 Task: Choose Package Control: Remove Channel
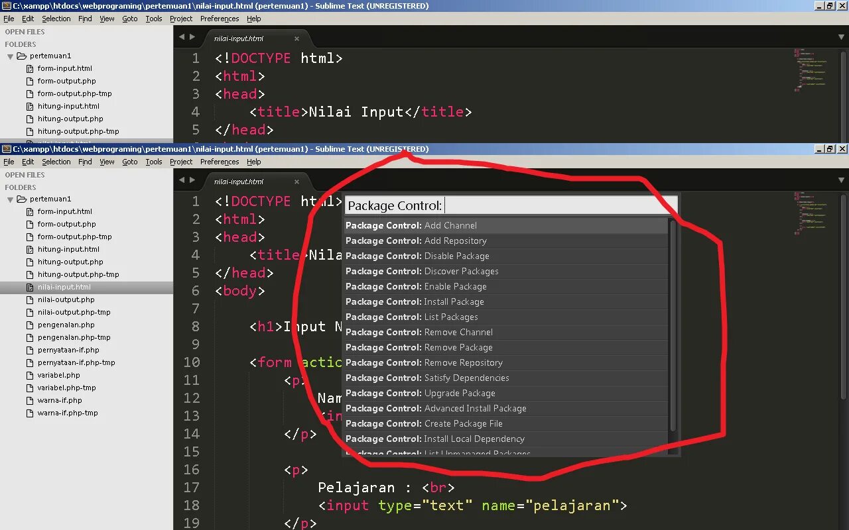505,332
